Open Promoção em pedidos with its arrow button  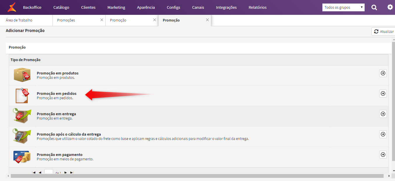[x=383, y=93]
